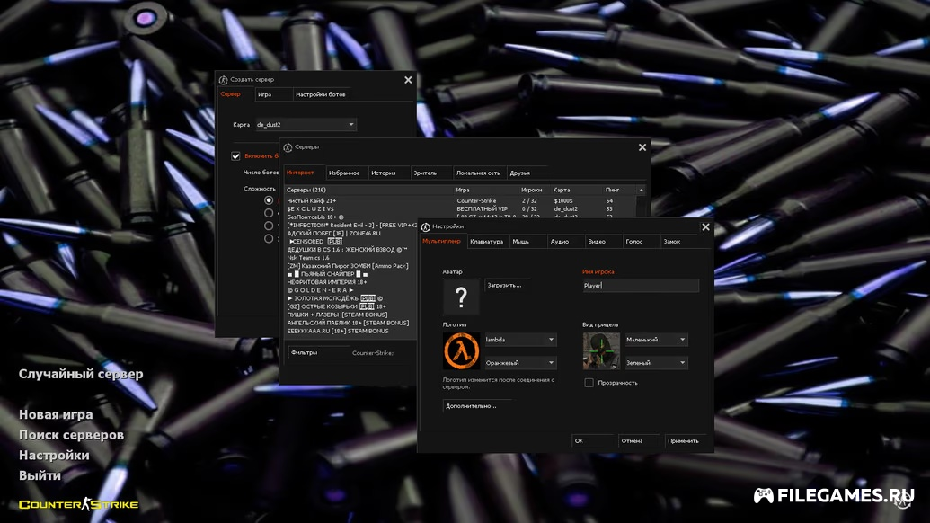Viewport: 930px width, 523px height.
Task: Select server ПЬЯНЫЙ СНАЙПЕР
Action: 351,274
